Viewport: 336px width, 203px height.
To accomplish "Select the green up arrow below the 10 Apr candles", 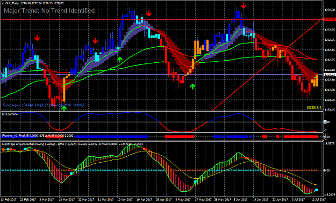I will 120,60.
